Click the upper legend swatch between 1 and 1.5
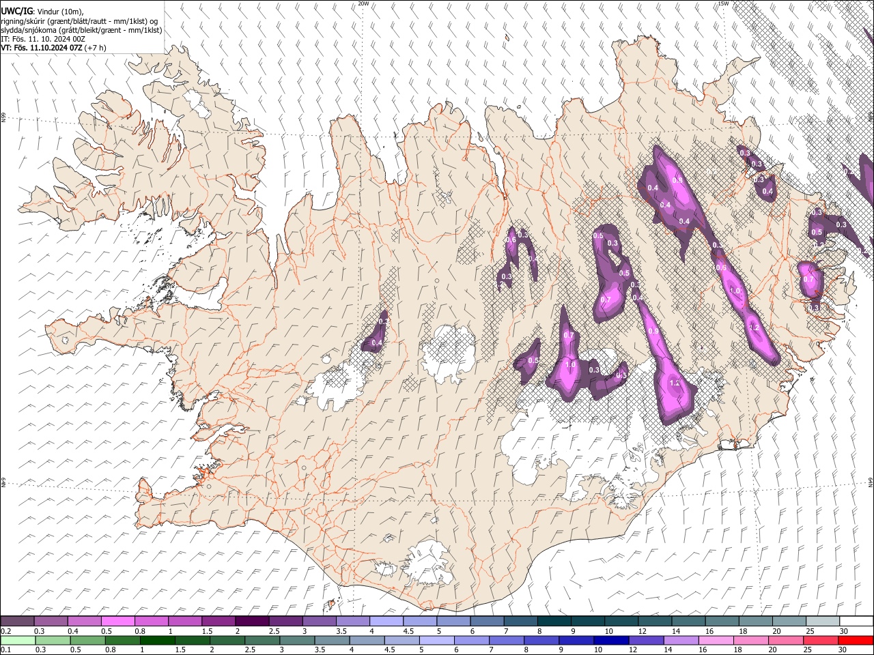The image size is (874, 655). [x=184, y=621]
